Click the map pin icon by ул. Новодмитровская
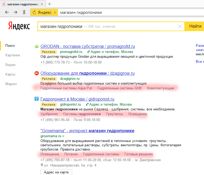 coord(42,165)
